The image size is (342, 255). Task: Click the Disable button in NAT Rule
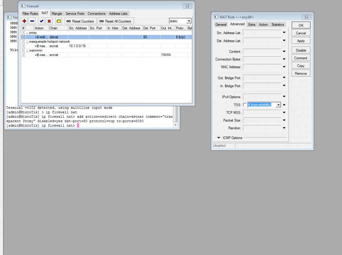[301, 50]
